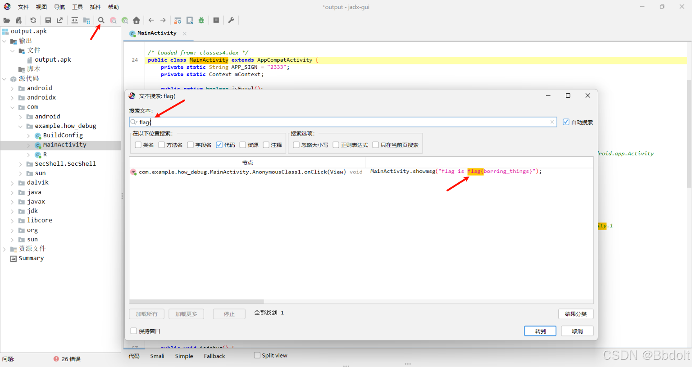Go to main activity with the home icon
Screen dimensions: 692x367
tap(137, 20)
